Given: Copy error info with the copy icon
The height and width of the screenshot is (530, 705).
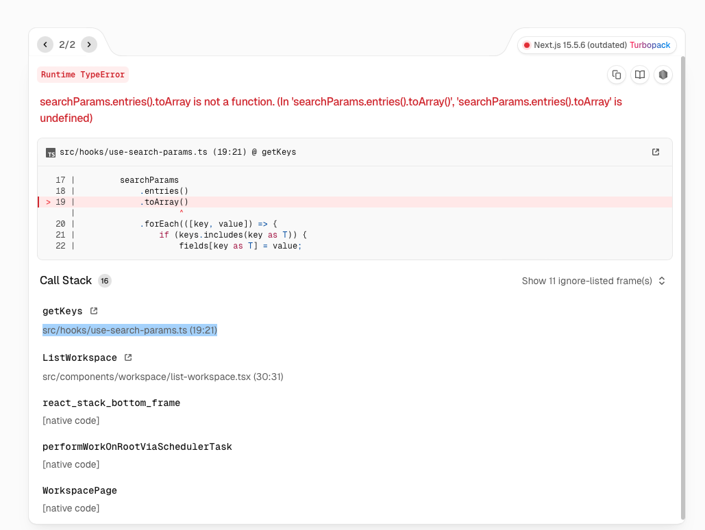Looking at the screenshot, I should point(617,75).
